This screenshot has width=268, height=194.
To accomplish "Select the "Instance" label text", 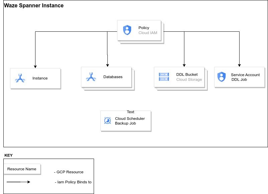I will [x=40, y=78].
